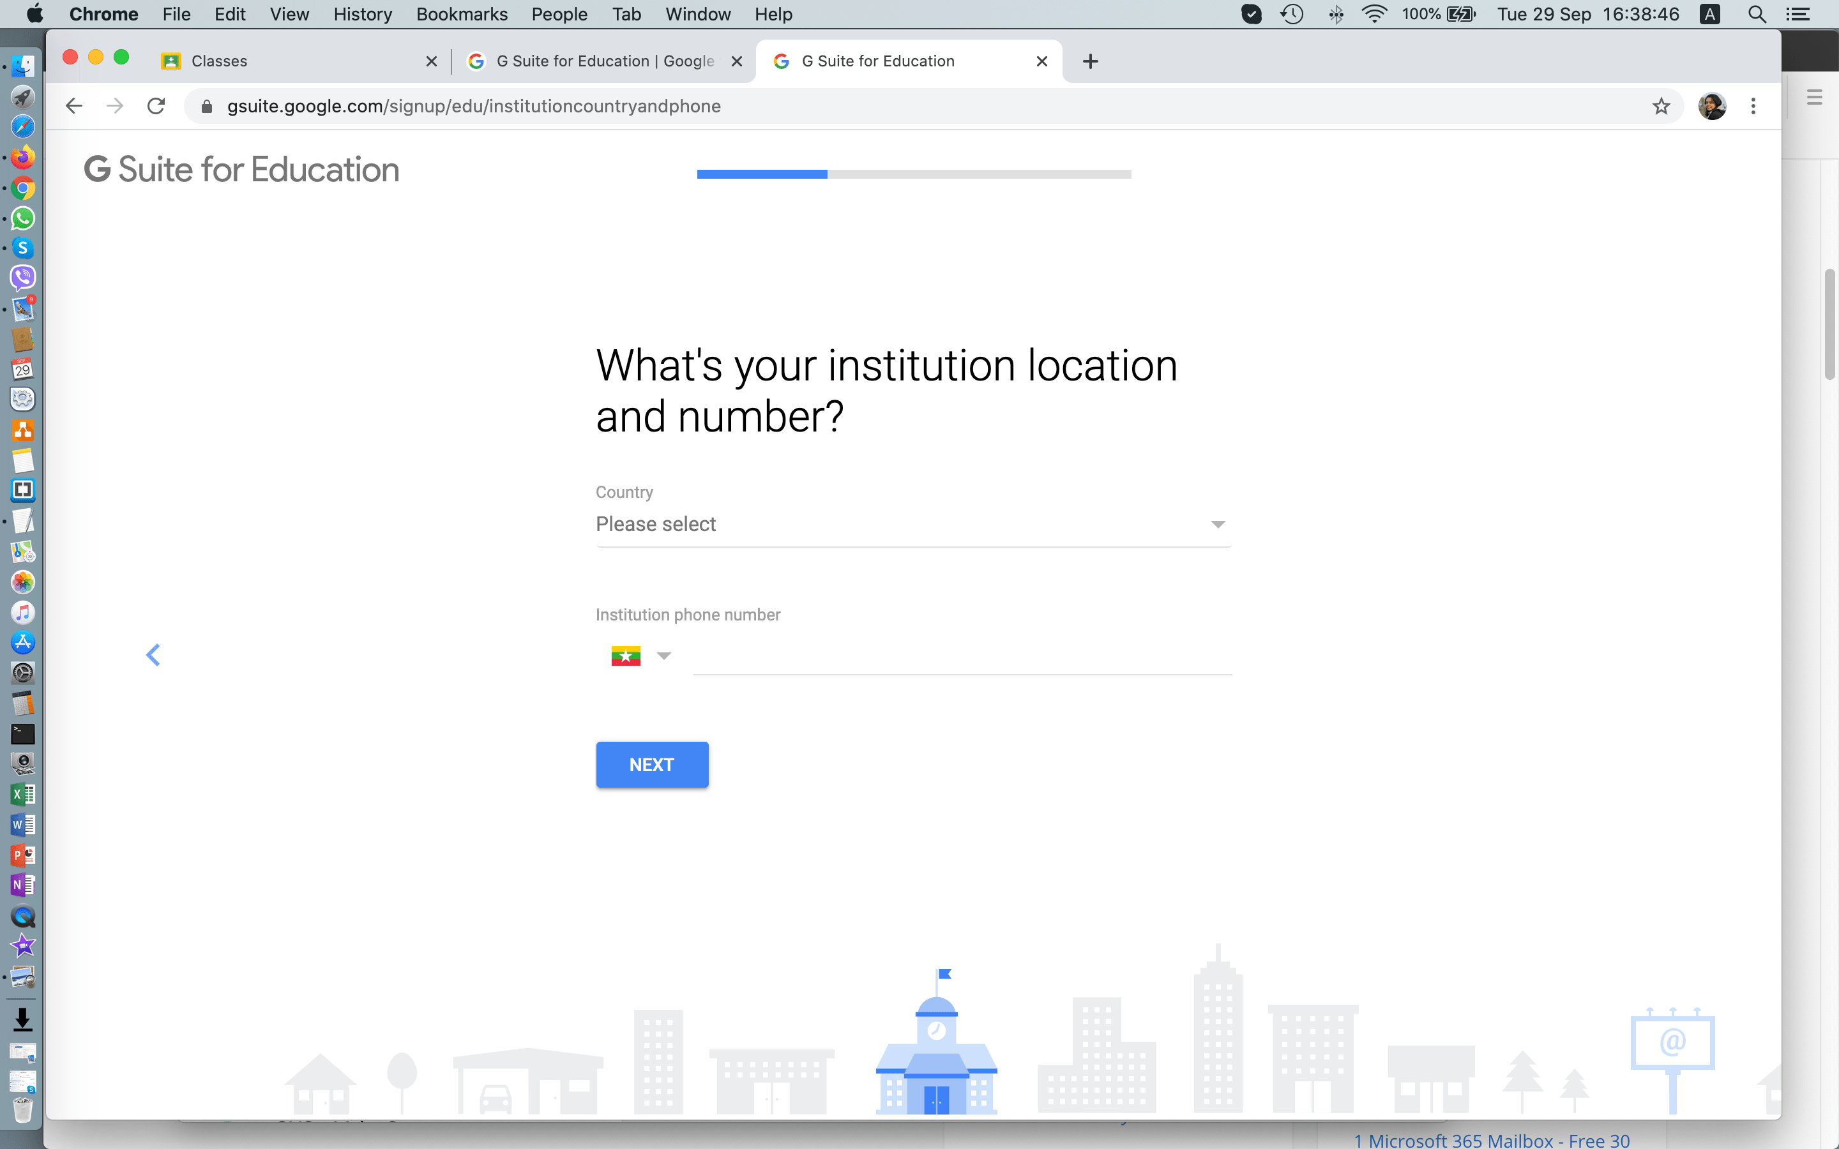Click the site lock icon in the address bar
The image size is (1839, 1149).
(x=207, y=107)
